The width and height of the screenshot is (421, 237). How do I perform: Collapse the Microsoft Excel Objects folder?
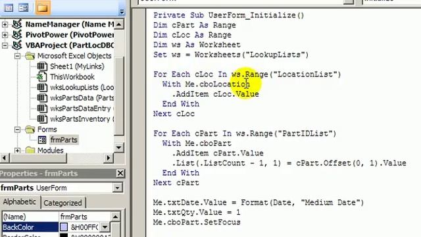(x=17, y=56)
